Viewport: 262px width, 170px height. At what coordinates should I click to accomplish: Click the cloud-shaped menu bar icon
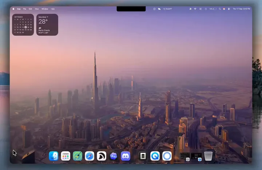point(159,9)
